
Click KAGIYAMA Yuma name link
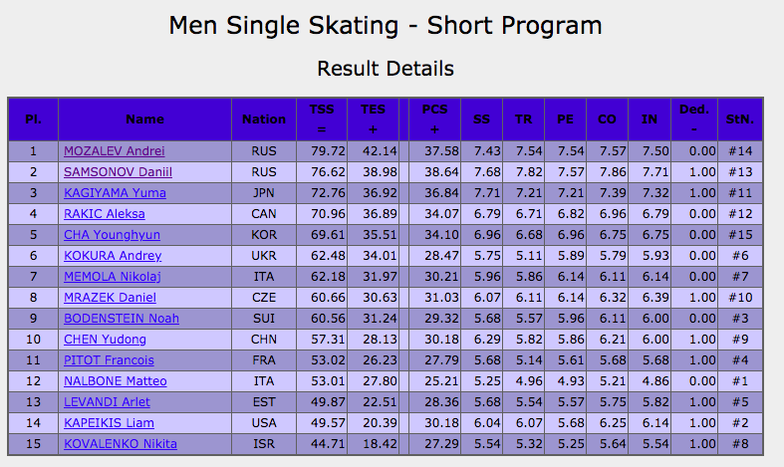pyautogui.click(x=115, y=193)
